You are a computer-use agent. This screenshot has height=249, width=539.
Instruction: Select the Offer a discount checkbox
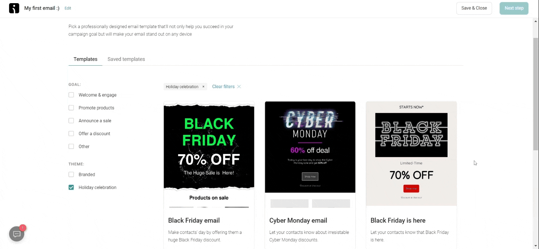tap(71, 133)
